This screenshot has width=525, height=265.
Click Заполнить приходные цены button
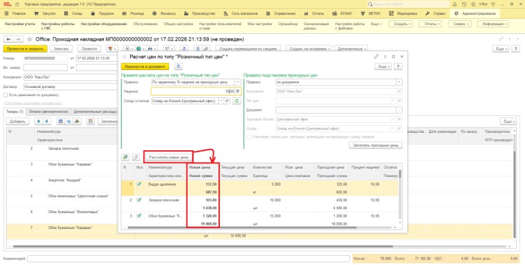coord(376,145)
